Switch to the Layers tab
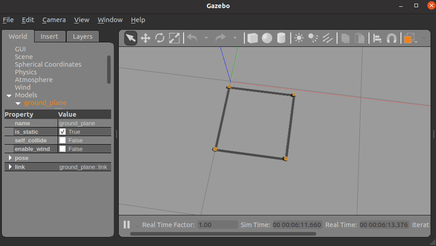This screenshot has width=436, height=246. pos(83,36)
